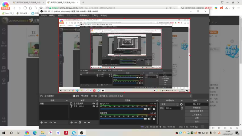The image size is (242, 136).
Task: Undock the Scenes panel
Action: (67, 100)
